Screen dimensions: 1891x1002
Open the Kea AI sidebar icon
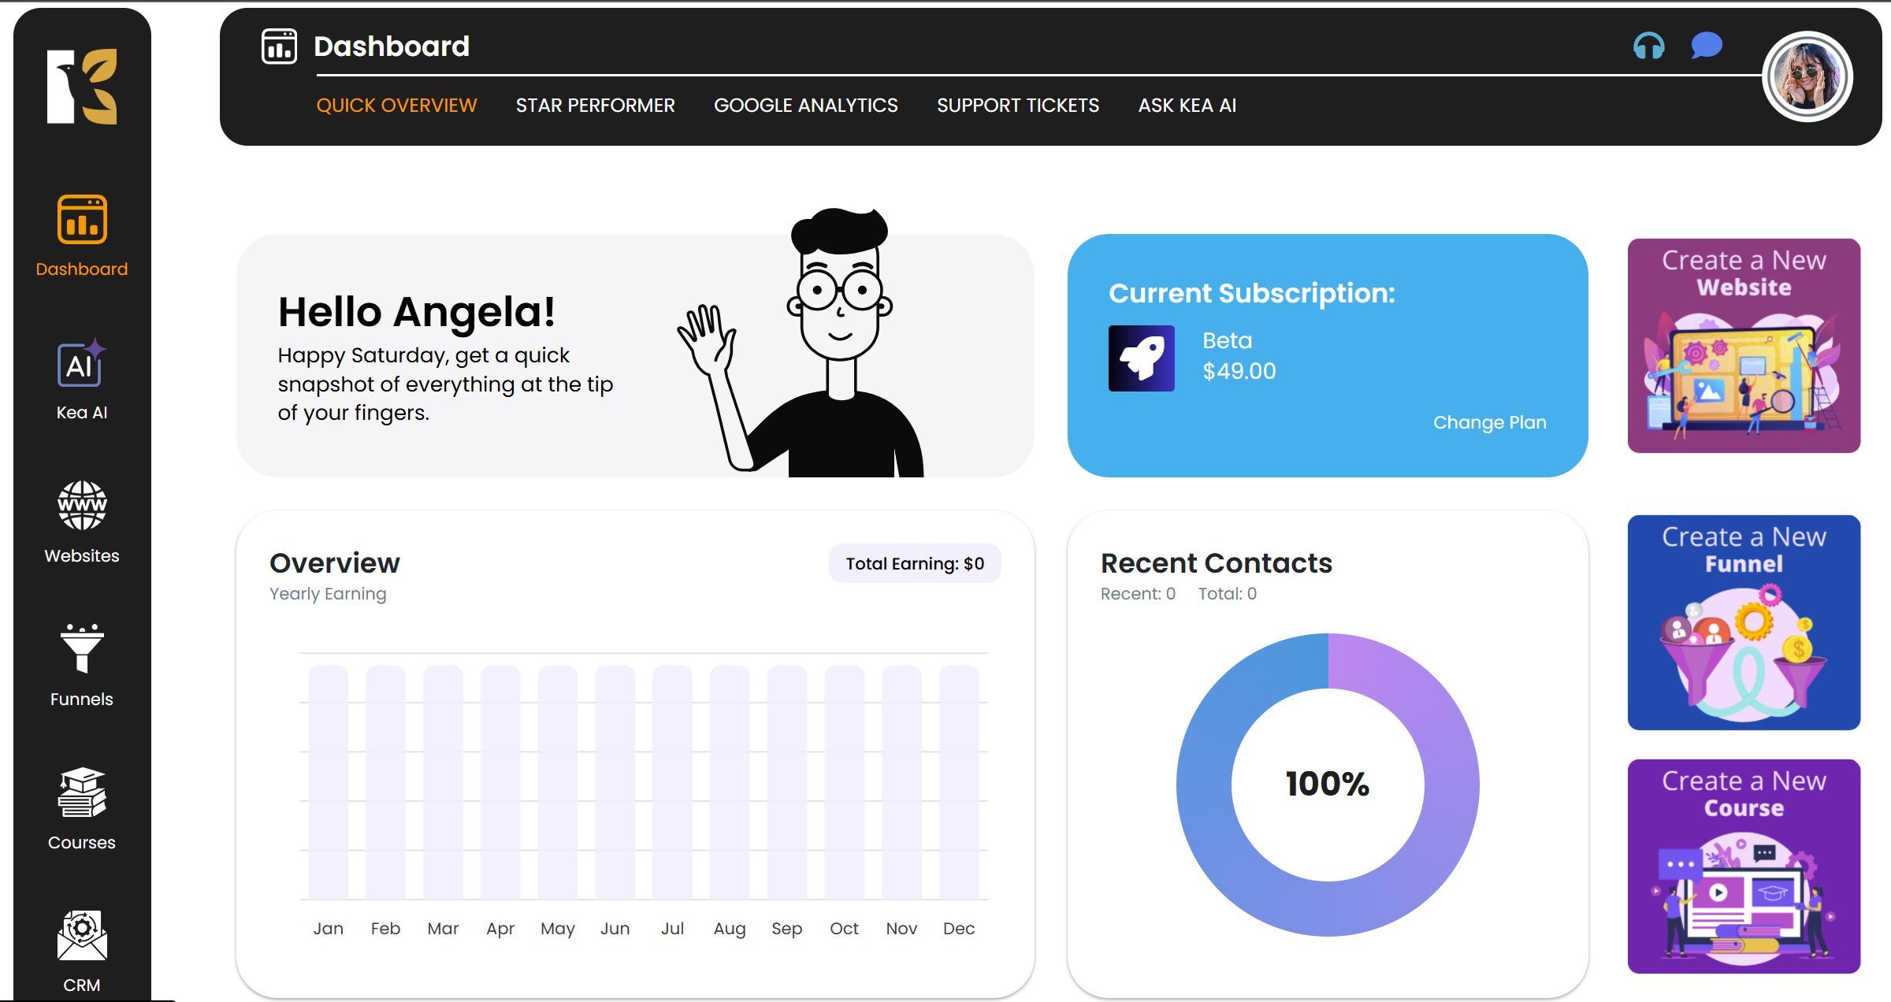click(81, 365)
